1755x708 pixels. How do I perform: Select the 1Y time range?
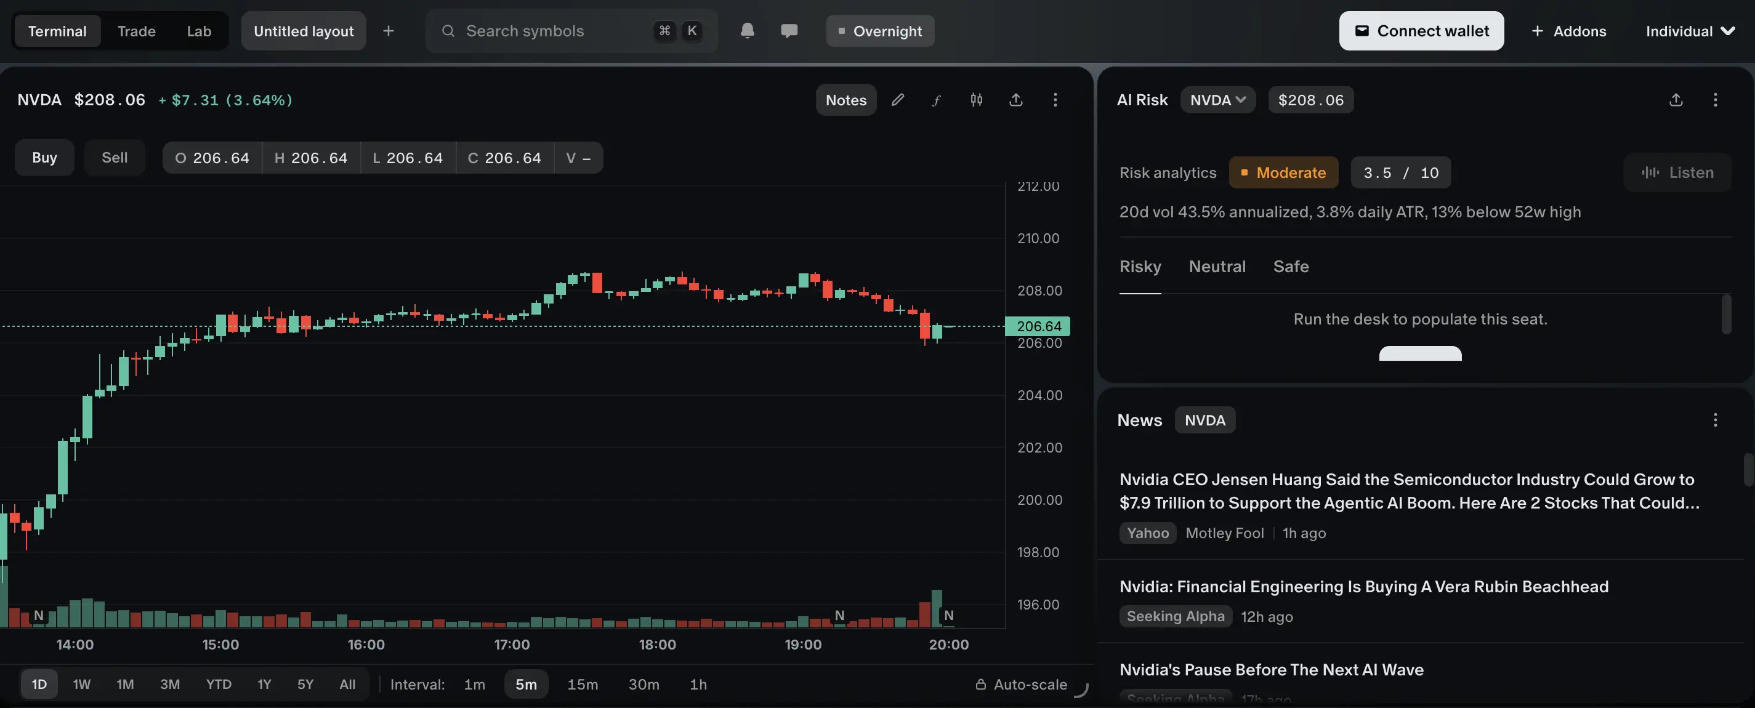264,684
